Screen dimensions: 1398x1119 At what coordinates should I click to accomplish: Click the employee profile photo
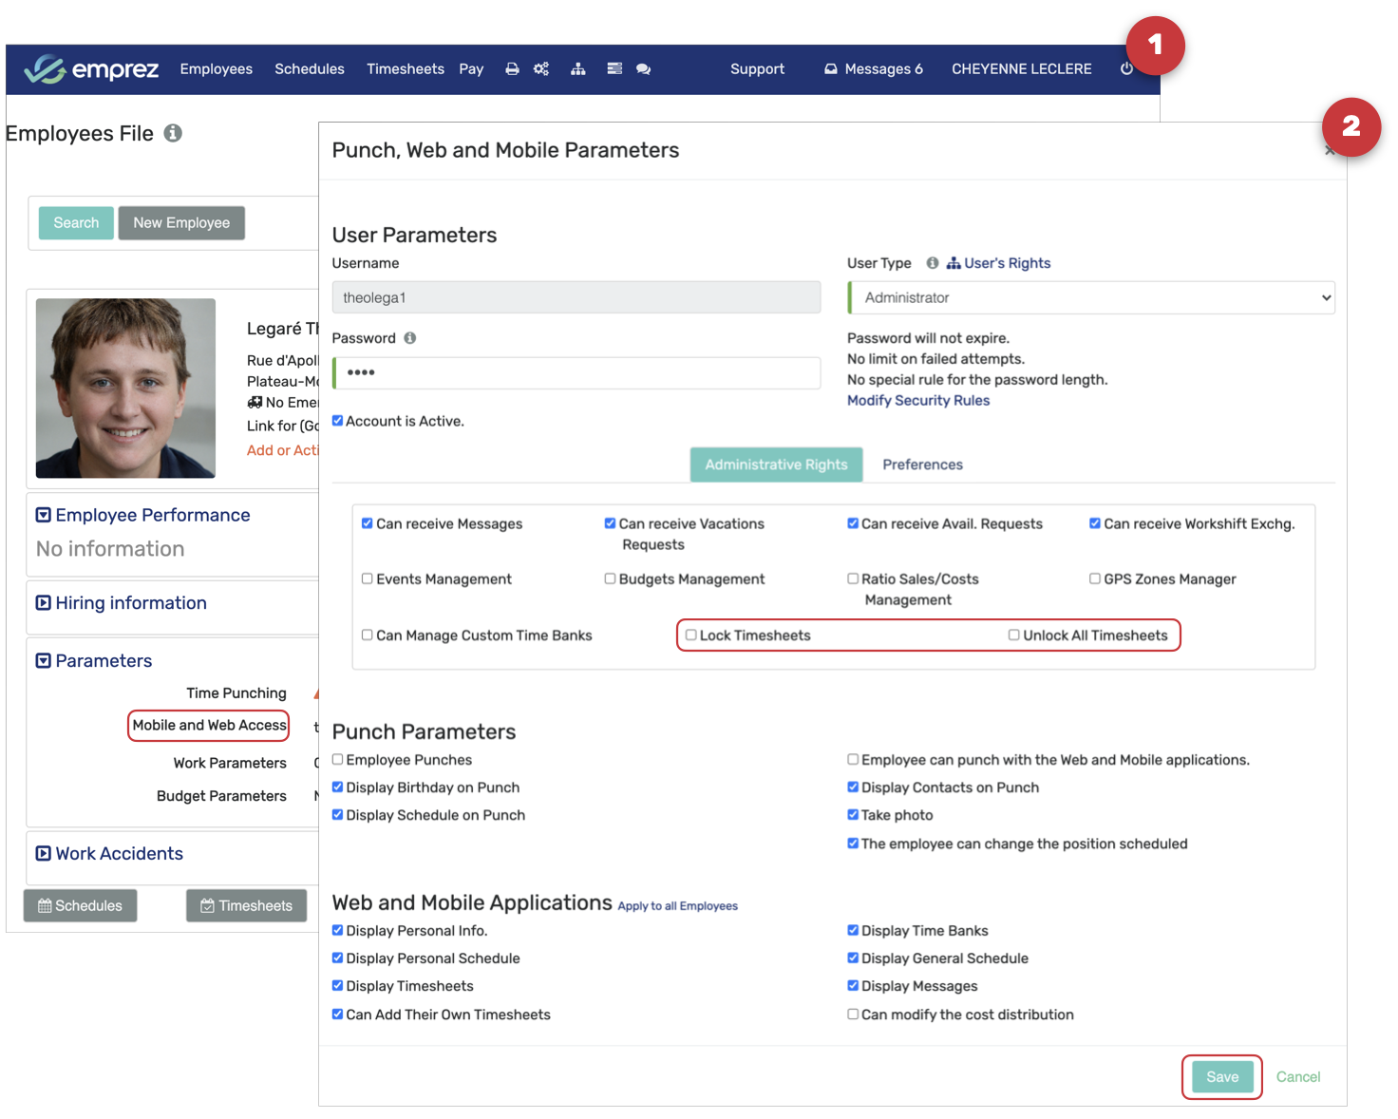[125, 389]
